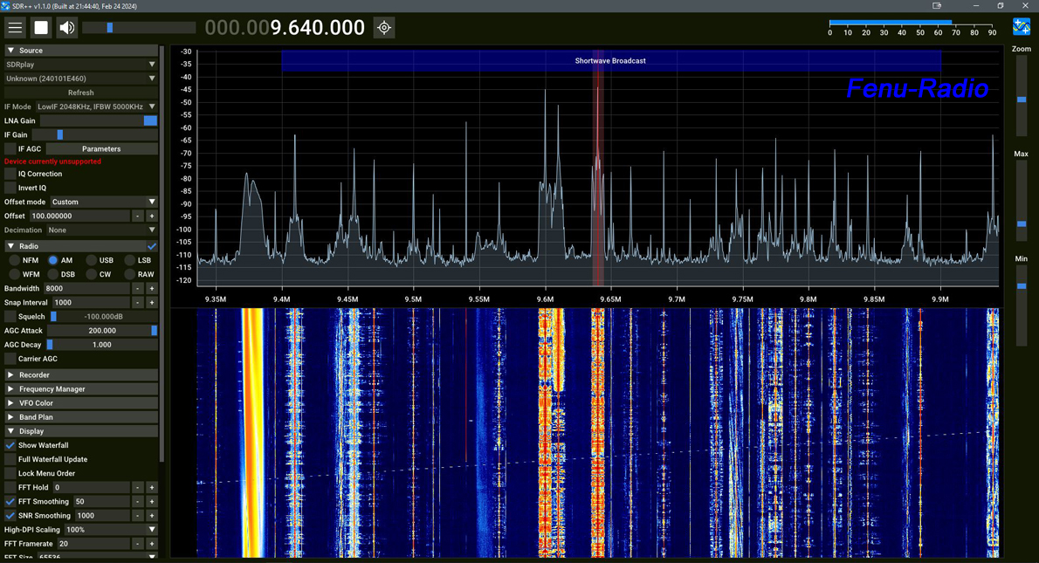Viewport: 1039px width, 563px height.
Task: Open the Decimation dropdown
Action: (x=96, y=230)
